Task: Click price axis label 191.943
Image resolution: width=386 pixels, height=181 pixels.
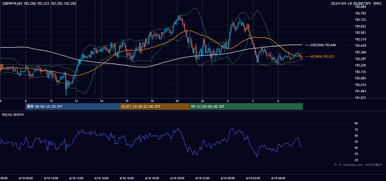Action: pos(360,91)
